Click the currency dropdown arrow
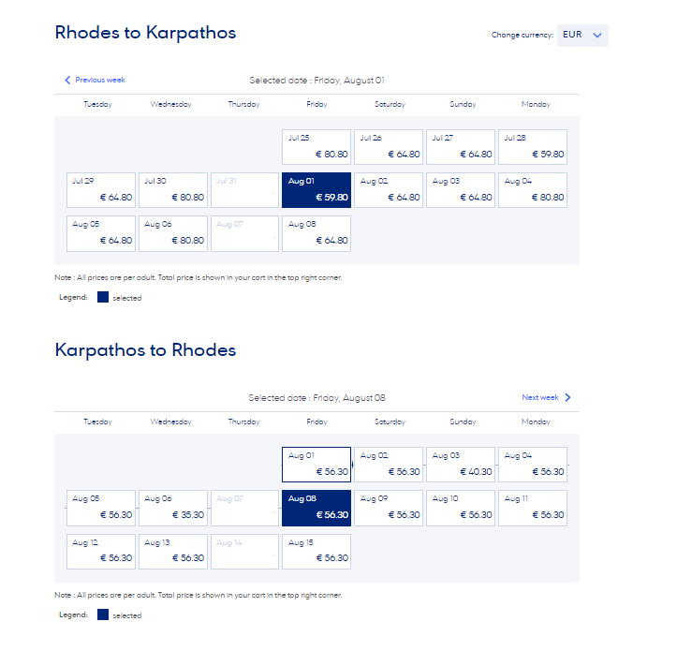Screen dimensions: 677x666 pos(598,36)
